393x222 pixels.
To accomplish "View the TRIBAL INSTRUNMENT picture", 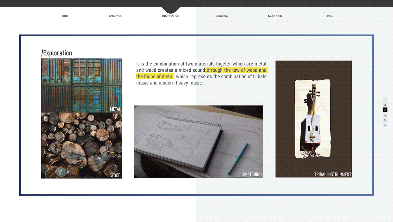I will point(314,119).
